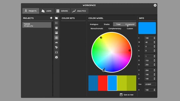Select the Analogous color scheme
The height and width of the screenshot is (101, 180).
[x=94, y=24]
